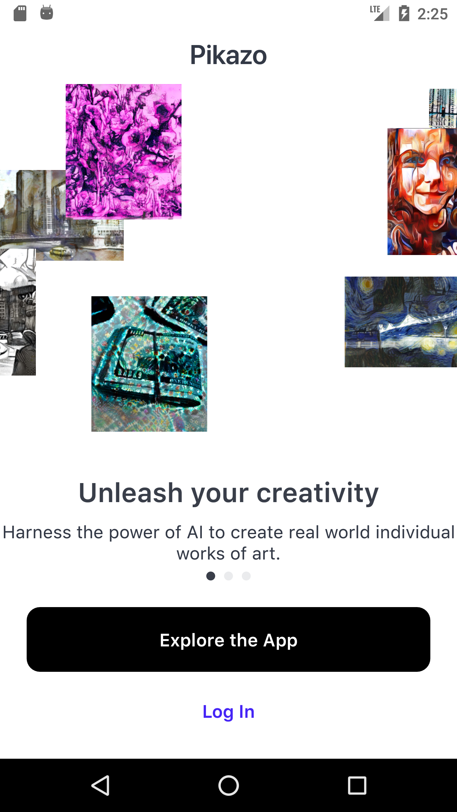Open the red swirly portrait artwork

tap(422, 192)
